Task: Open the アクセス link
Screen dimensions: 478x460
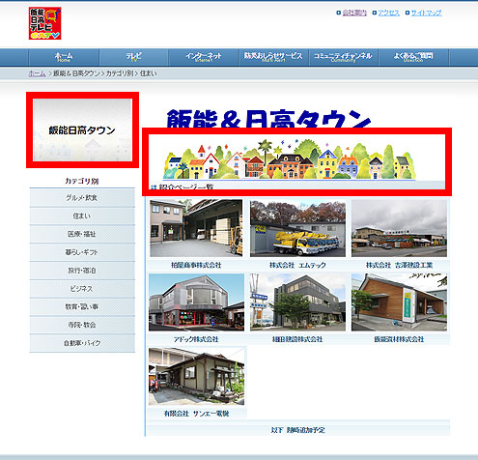Action: (x=388, y=13)
